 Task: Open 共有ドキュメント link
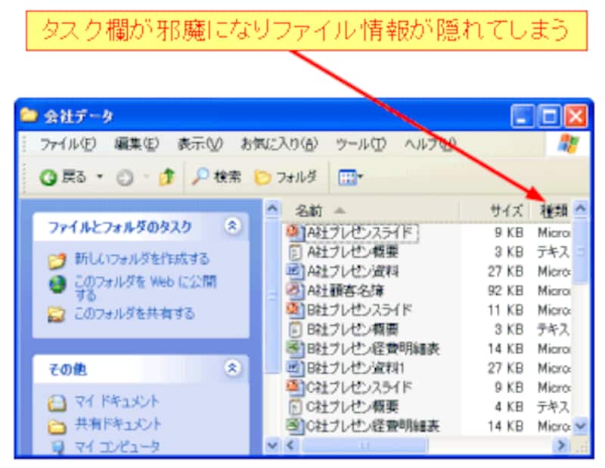pos(118,424)
